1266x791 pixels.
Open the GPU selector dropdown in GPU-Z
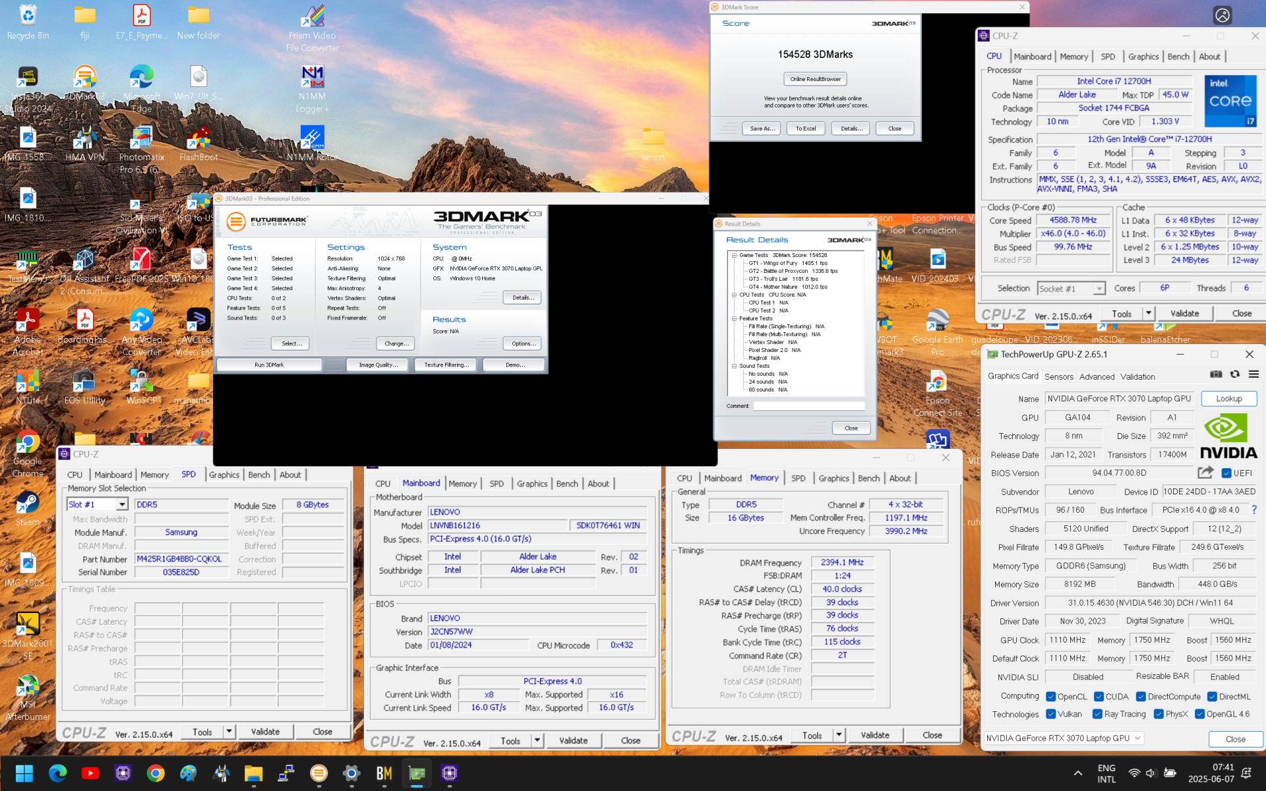point(1064,738)
